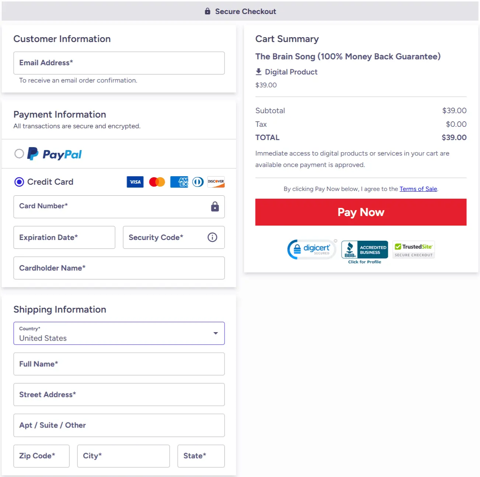The image size is (480, 477).
Task: Click the info icon next to Security Code
Action: pos(212,237)
